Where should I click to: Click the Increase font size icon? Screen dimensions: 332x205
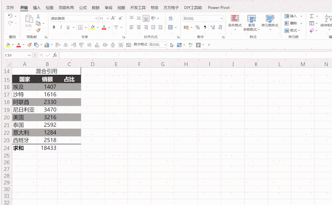click(x=113, y=18)
